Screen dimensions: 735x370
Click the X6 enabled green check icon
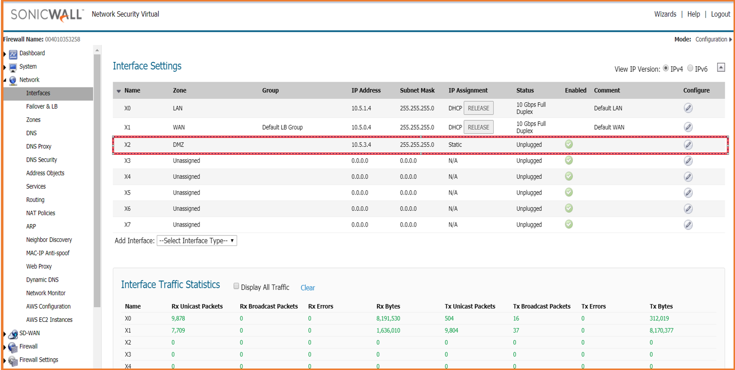(569, 208)
